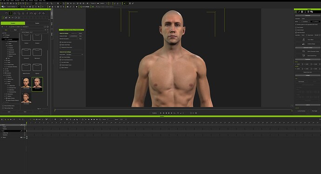Expand the Hair node in content tree
Viewport: 321px width, 174px height.
pyautogui.click(x=4, y=69)
